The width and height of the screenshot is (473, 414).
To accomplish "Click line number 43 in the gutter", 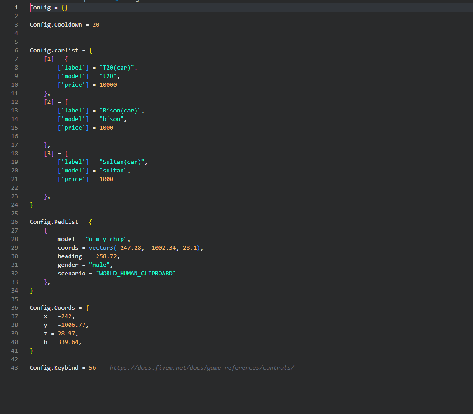I will tap(14, 368).
